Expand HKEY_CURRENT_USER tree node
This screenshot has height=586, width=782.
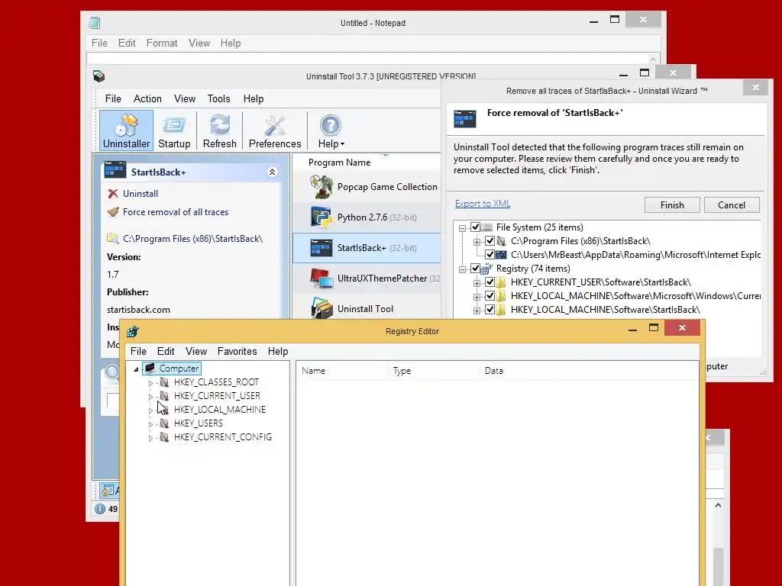click(x=150, y=397)
